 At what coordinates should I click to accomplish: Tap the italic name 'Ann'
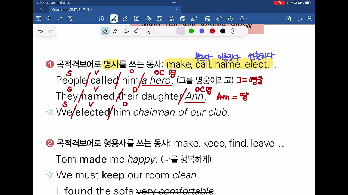click(x=194, y=96)
